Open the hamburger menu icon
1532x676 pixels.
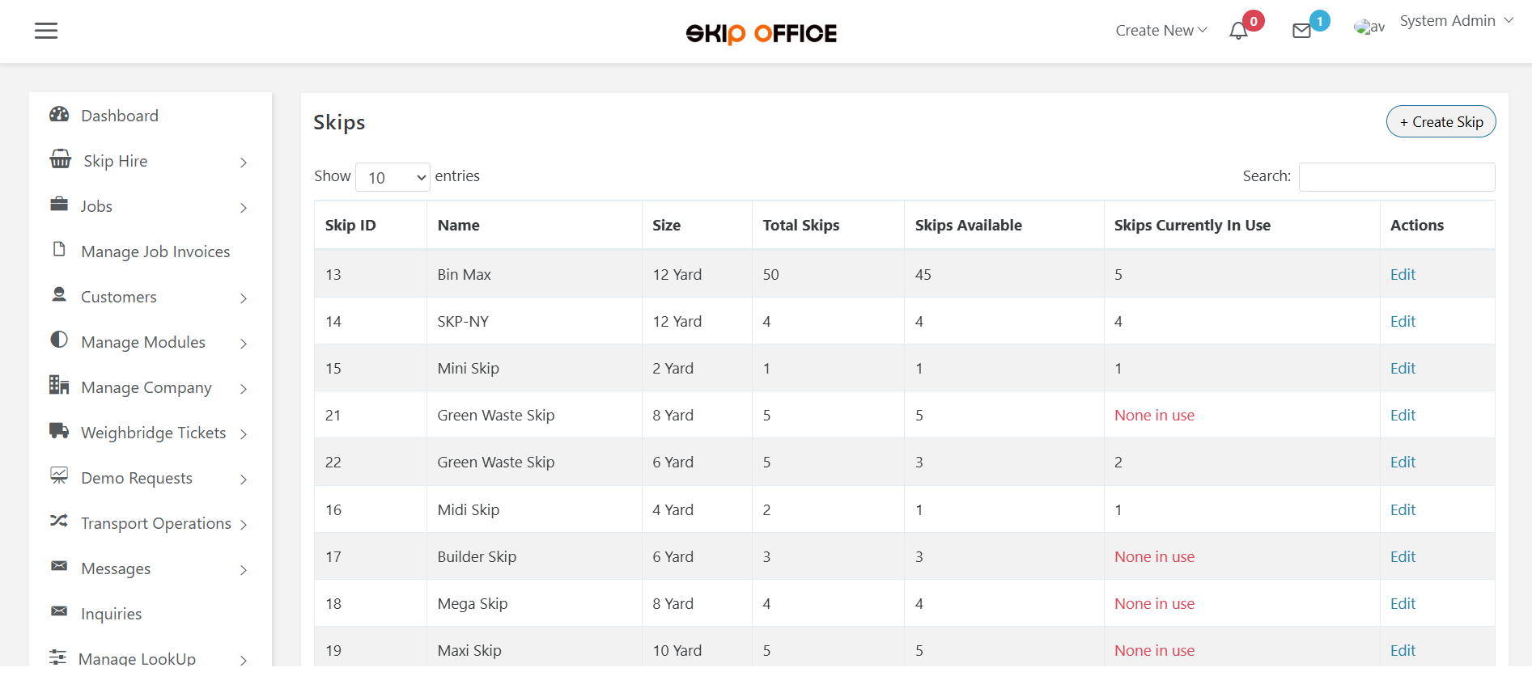(x=46, y=31)
